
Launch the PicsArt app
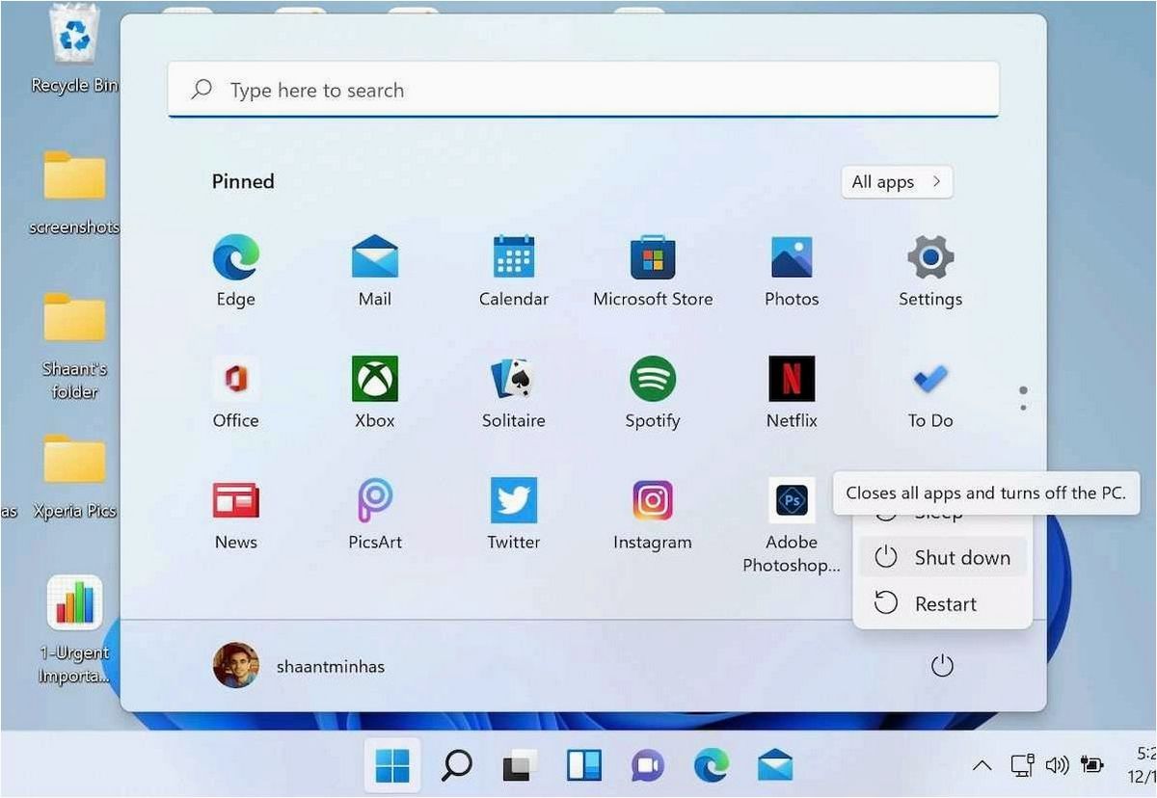click(374, 515)
